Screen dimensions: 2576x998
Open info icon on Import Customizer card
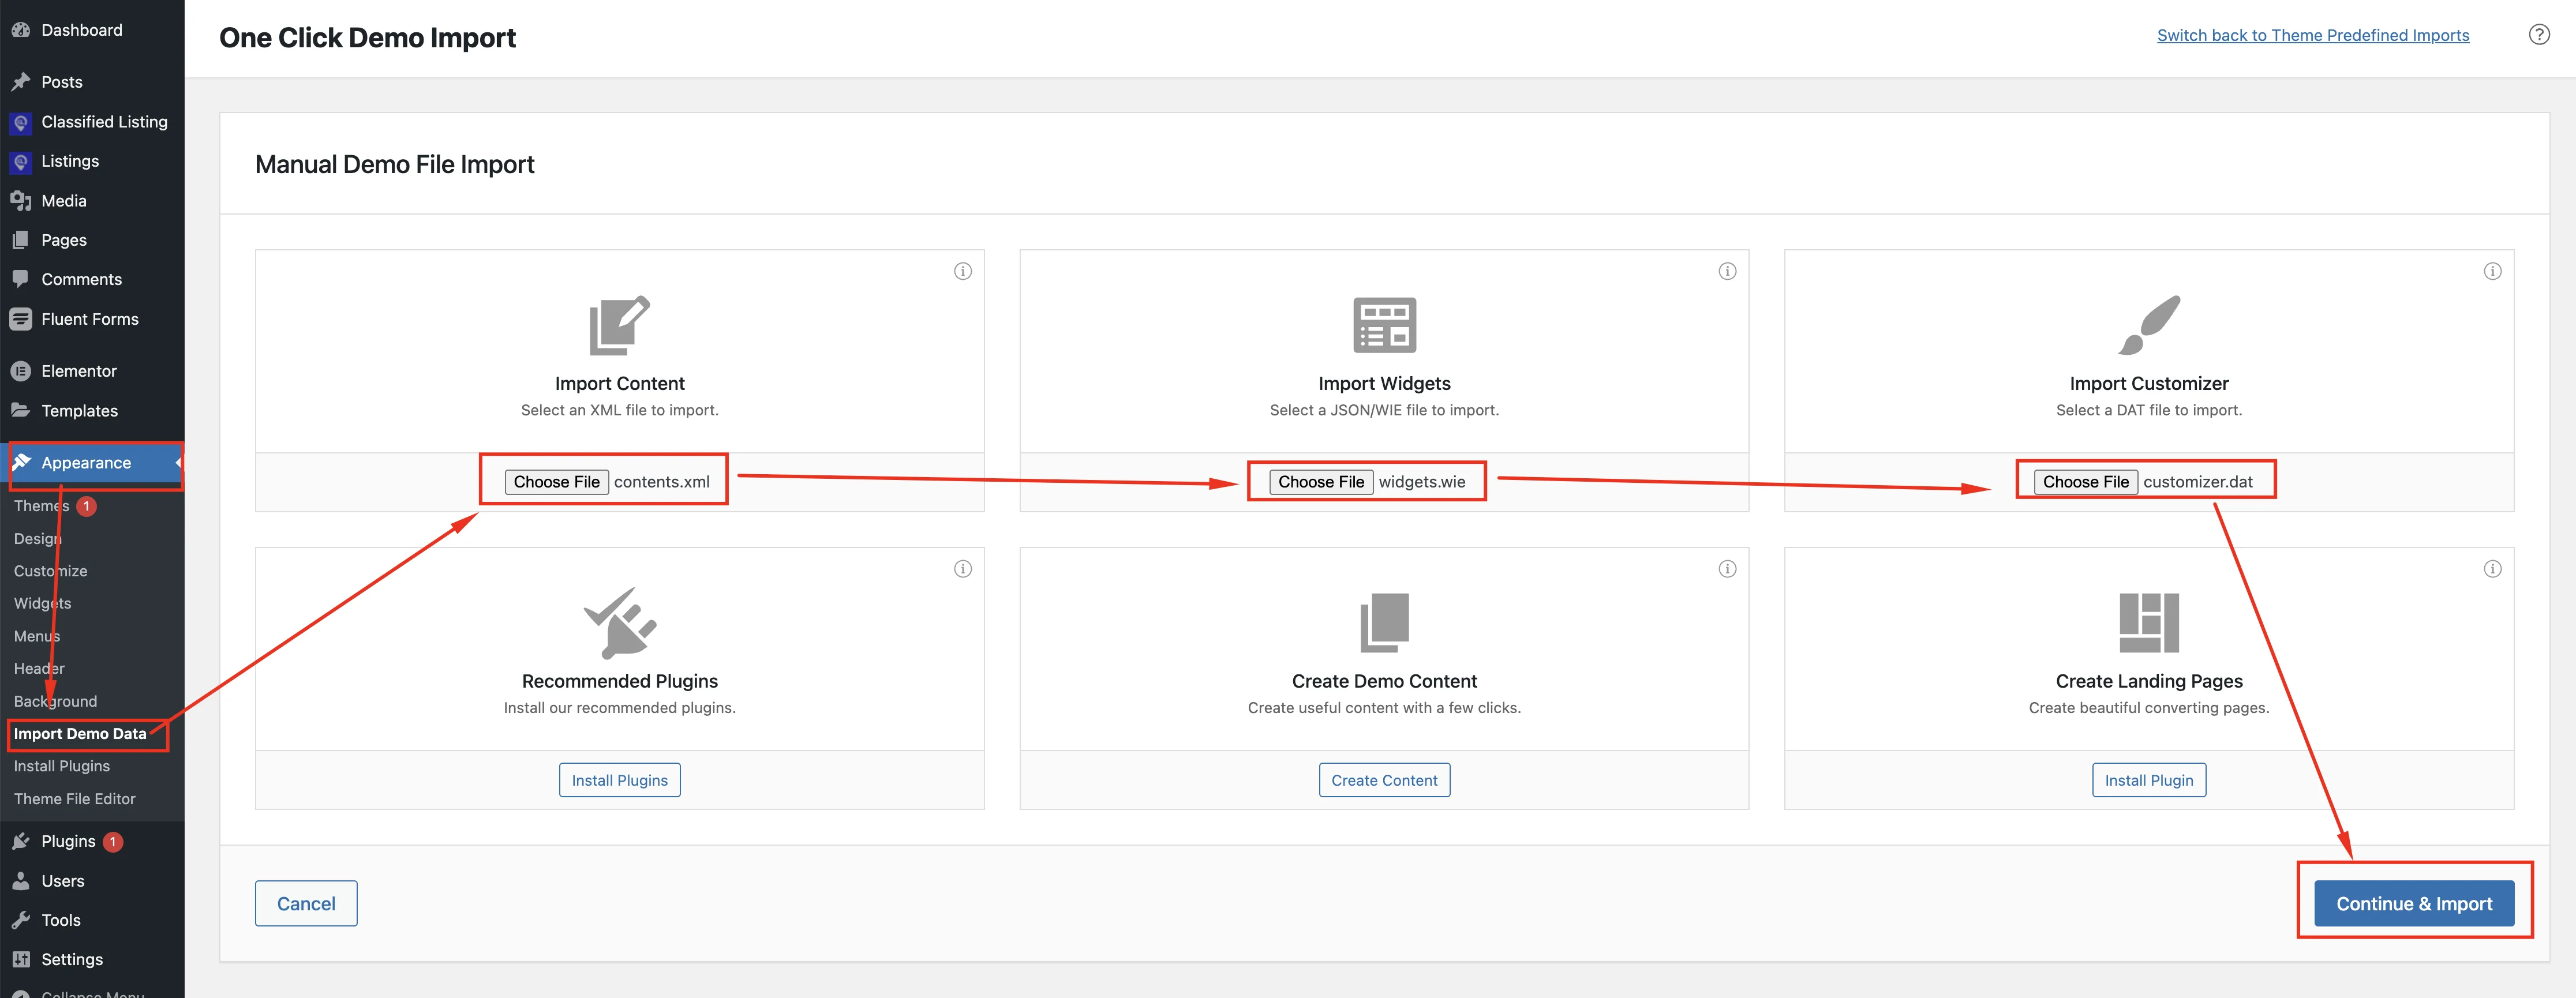tap(2492, 271)
